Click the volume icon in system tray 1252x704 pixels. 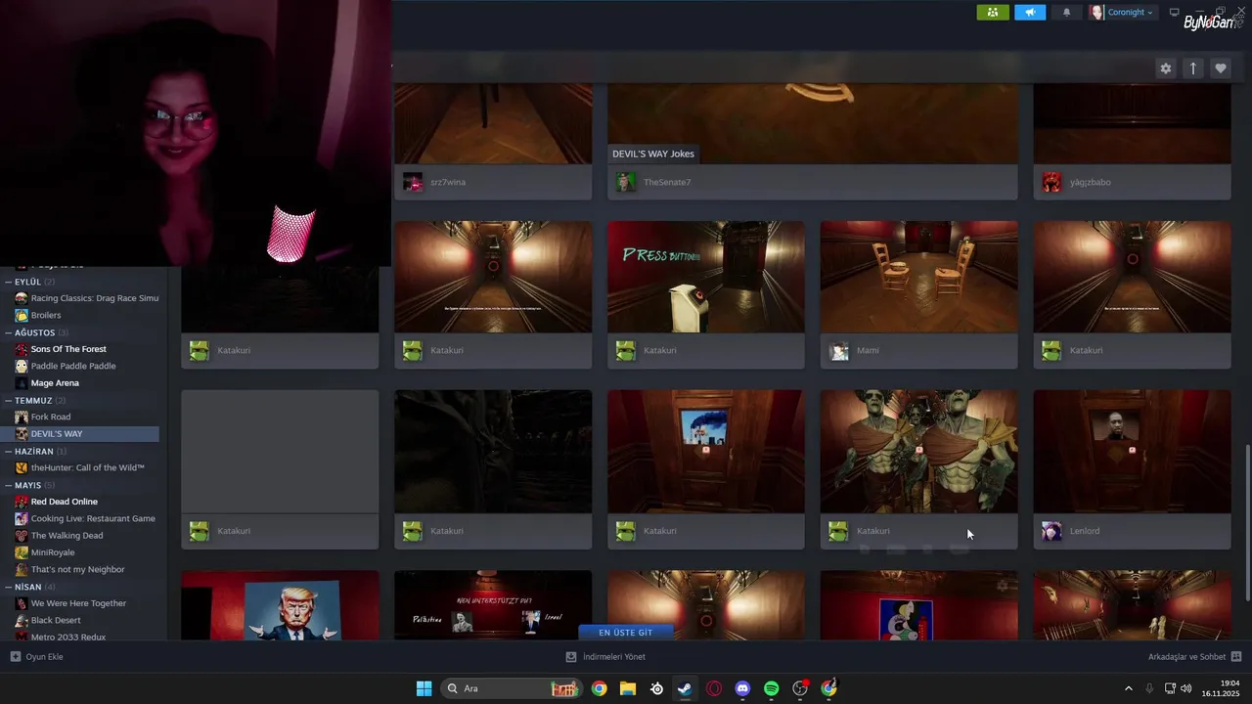click(1186, 688)
